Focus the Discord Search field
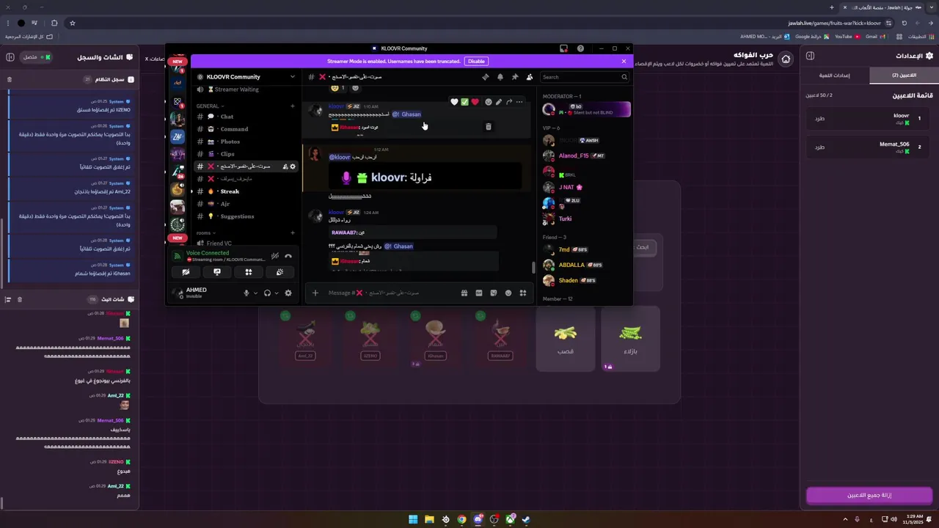Viewport: 939px width, 528px height. [585, 77]
